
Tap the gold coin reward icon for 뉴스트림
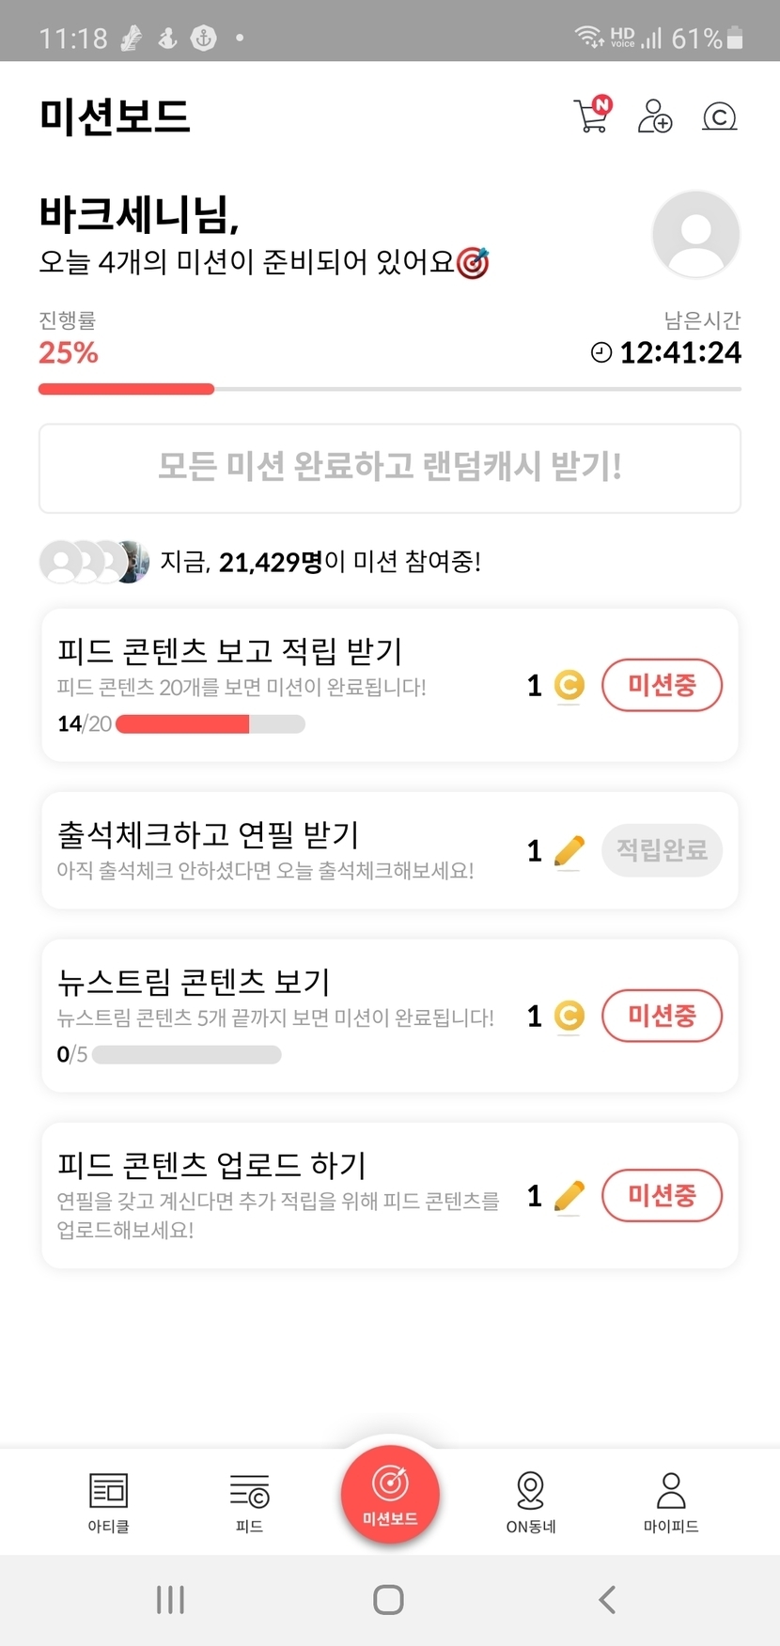[x=569, y=1016]
